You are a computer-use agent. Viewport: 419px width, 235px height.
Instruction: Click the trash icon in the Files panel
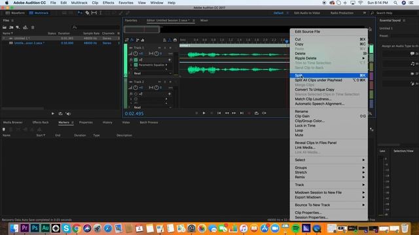[33, 27]
